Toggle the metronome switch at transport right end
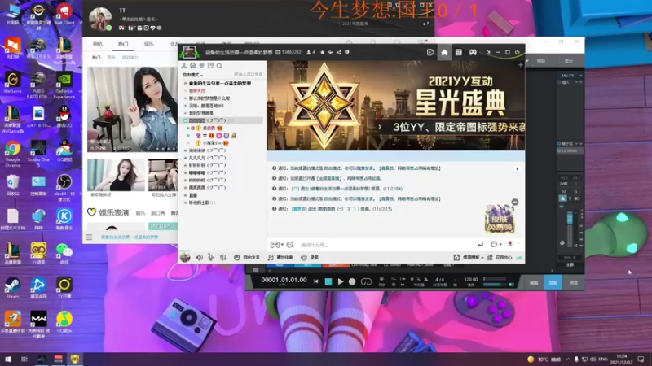652x366 pixels. (x=512, y=285)
